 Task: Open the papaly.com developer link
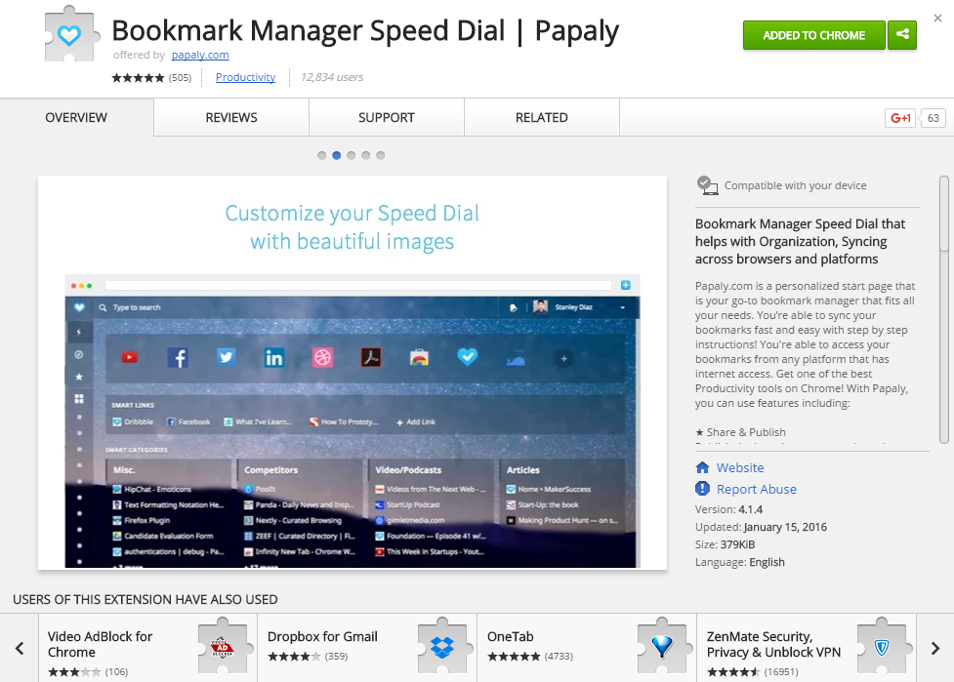(x=200, y=55)
